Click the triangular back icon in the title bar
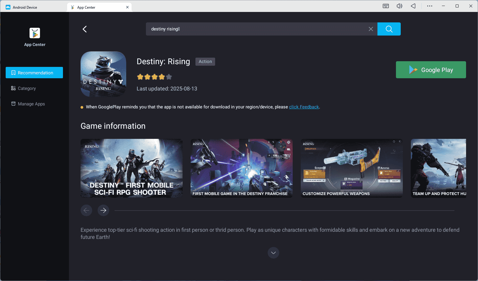Viewport: 478px width, 281px height. [x=413, y=6]
